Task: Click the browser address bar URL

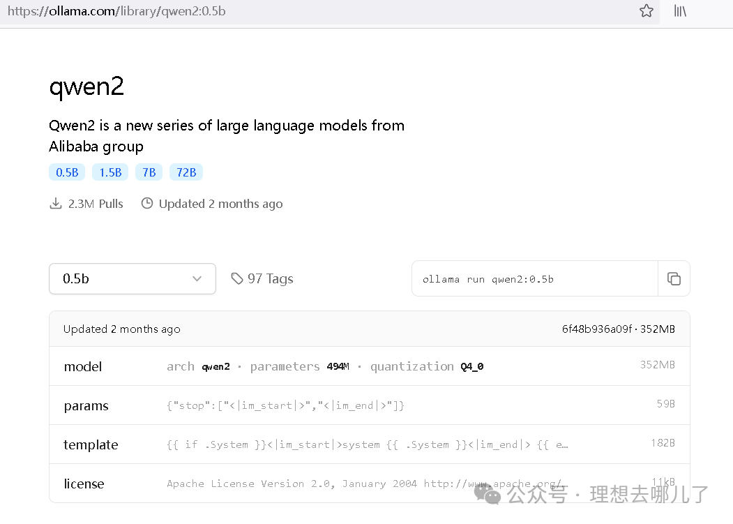Action: 116,11
